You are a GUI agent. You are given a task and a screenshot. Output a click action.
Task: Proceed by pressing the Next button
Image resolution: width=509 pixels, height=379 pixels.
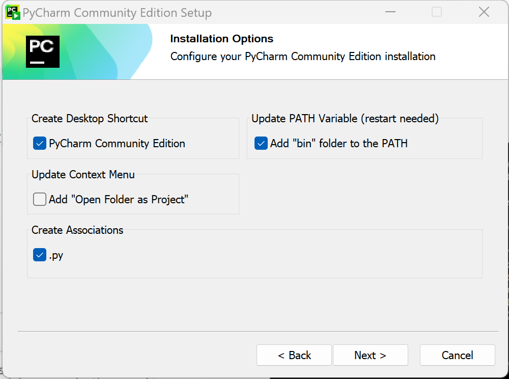click(x=370, y=355)
